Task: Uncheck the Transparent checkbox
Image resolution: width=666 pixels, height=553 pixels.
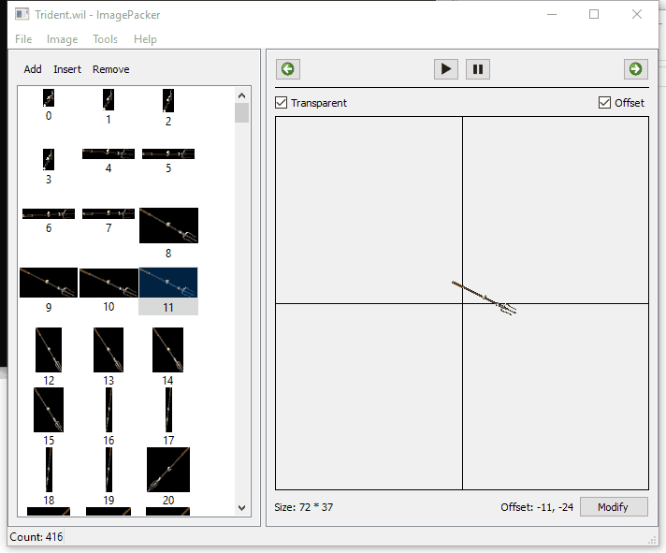Action: click(x=282, y=103)
